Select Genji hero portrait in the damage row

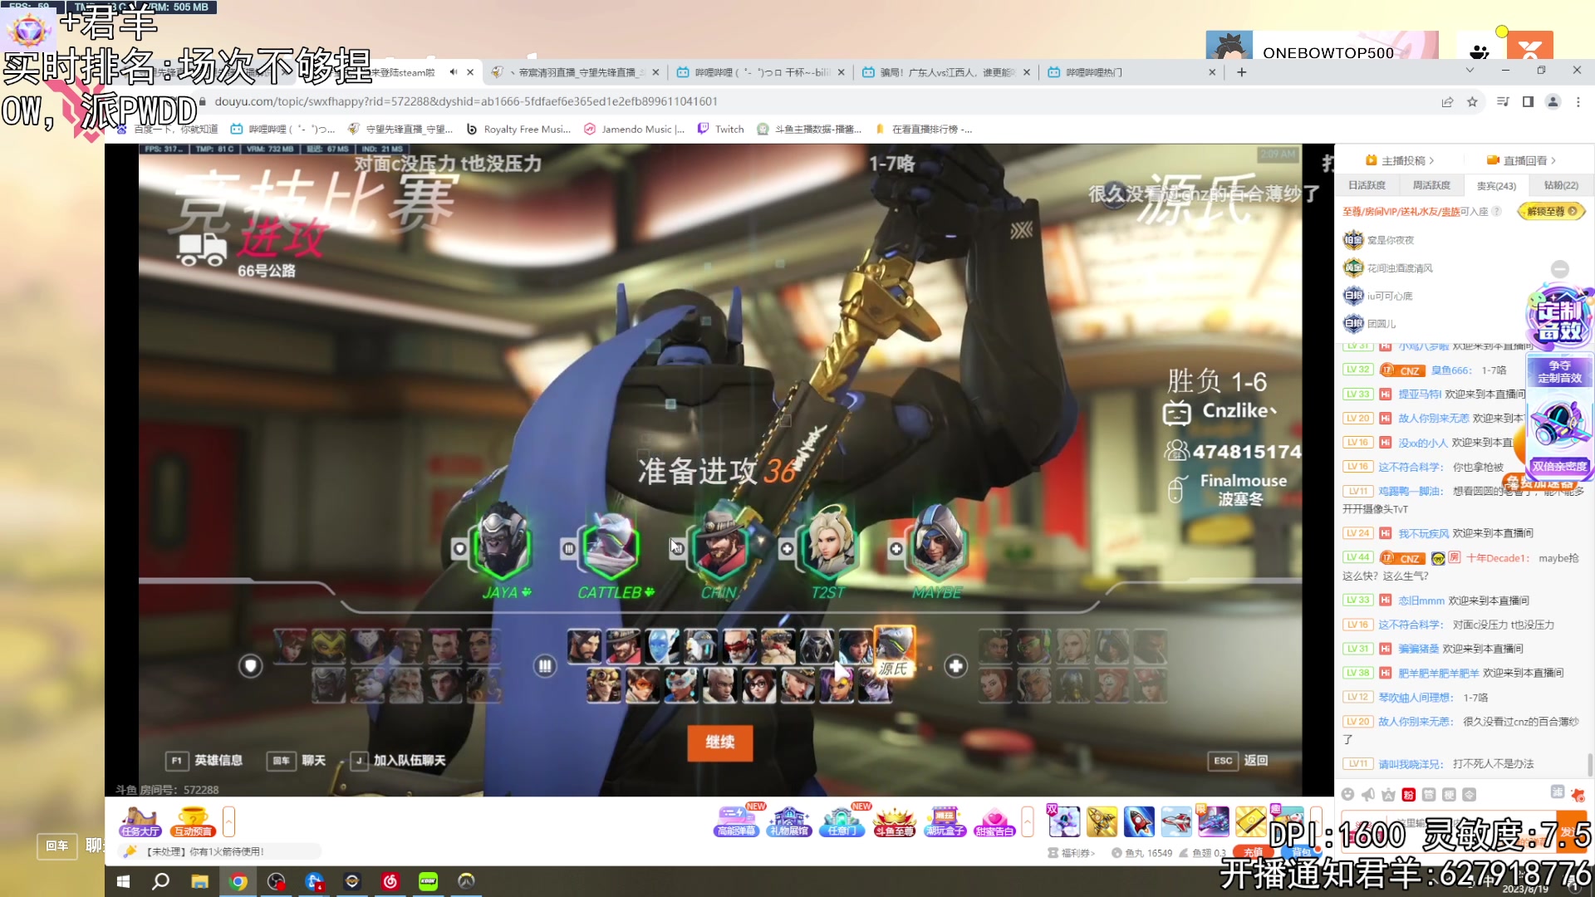coord(894,645)
